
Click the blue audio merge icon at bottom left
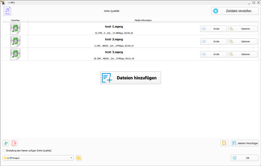(x=6, y=143)
